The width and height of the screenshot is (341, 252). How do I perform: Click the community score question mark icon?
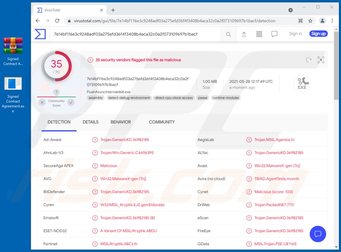click(56, 92)
